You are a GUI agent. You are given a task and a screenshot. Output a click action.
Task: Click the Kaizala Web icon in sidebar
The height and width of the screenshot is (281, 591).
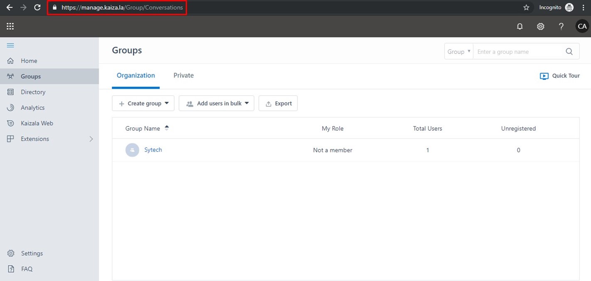[x=11, y=123]
